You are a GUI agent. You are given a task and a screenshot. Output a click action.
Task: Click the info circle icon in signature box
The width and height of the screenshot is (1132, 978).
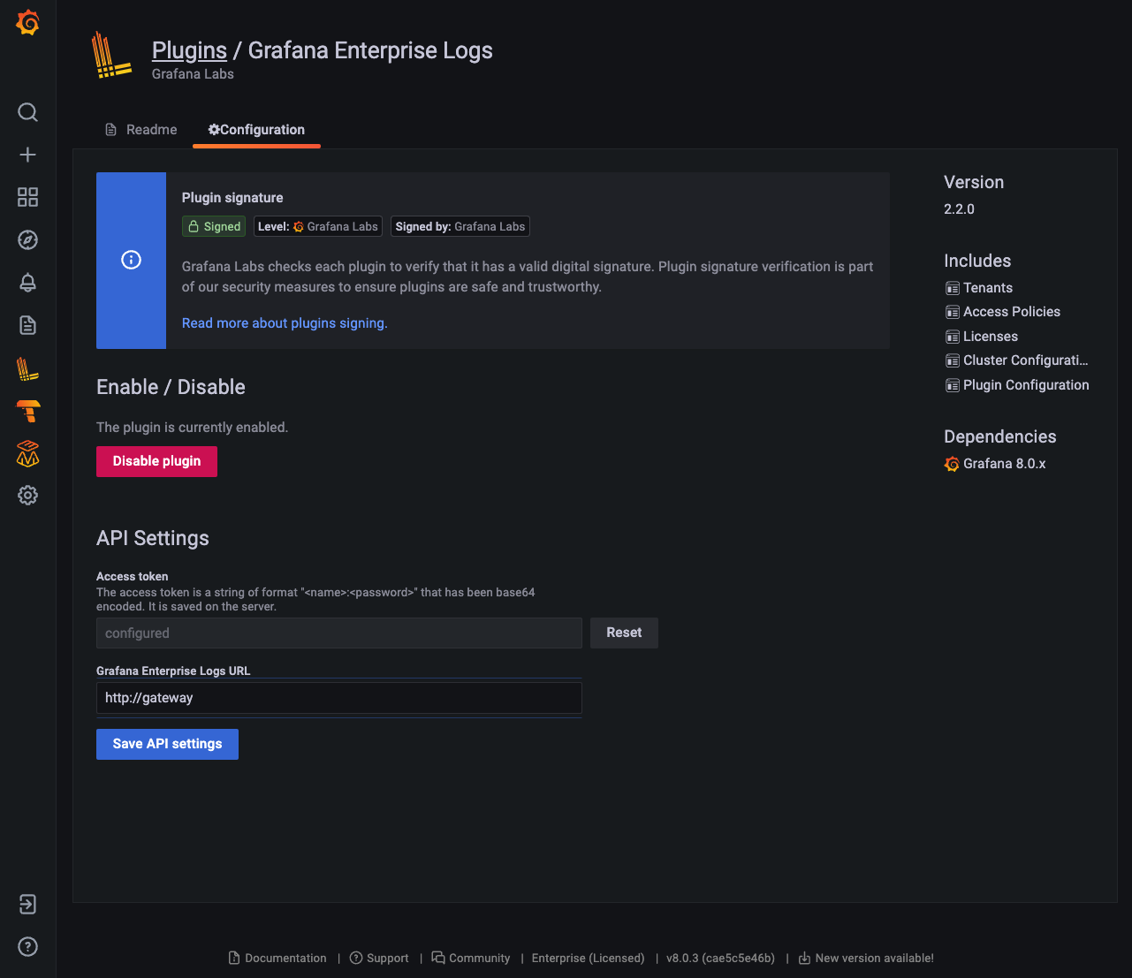point(131,260)
